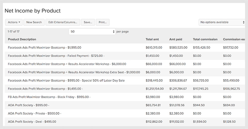This screenshot has width=248, height=129.
Task: Select Results Accelerator Workshop - $6,000.00 row
Action: (125, 64)
